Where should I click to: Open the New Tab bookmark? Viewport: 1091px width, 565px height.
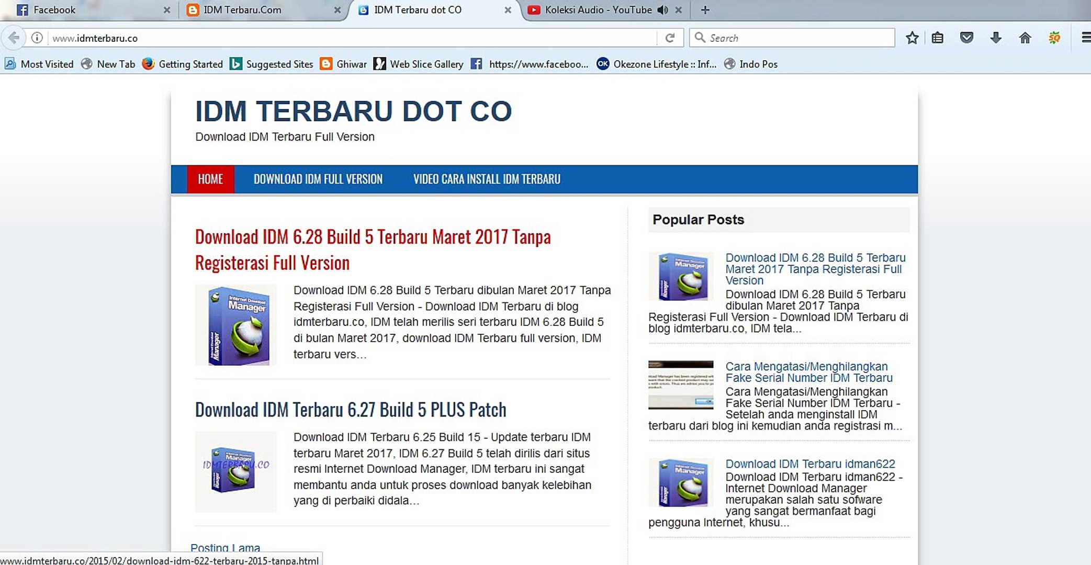(108, 64)
